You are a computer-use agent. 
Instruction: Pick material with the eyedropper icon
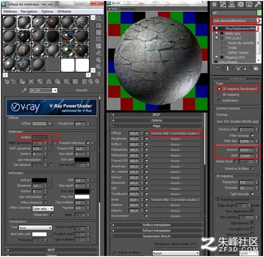tap(24, 90)
